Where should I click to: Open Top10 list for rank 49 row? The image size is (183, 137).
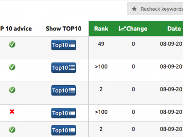[64, 45]
